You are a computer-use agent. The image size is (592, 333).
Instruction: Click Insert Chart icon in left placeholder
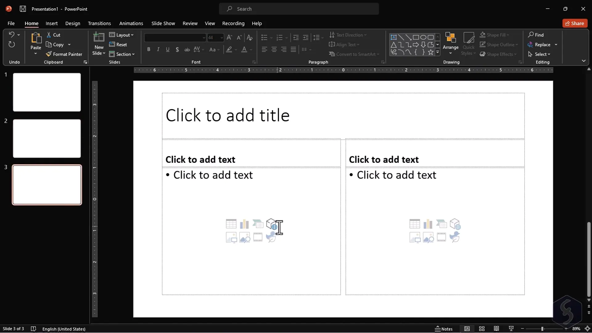[244, 224]
